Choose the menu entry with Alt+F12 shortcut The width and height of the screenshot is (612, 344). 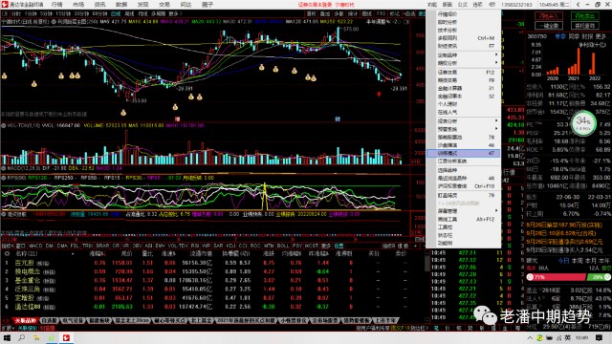tap(464, 219)
